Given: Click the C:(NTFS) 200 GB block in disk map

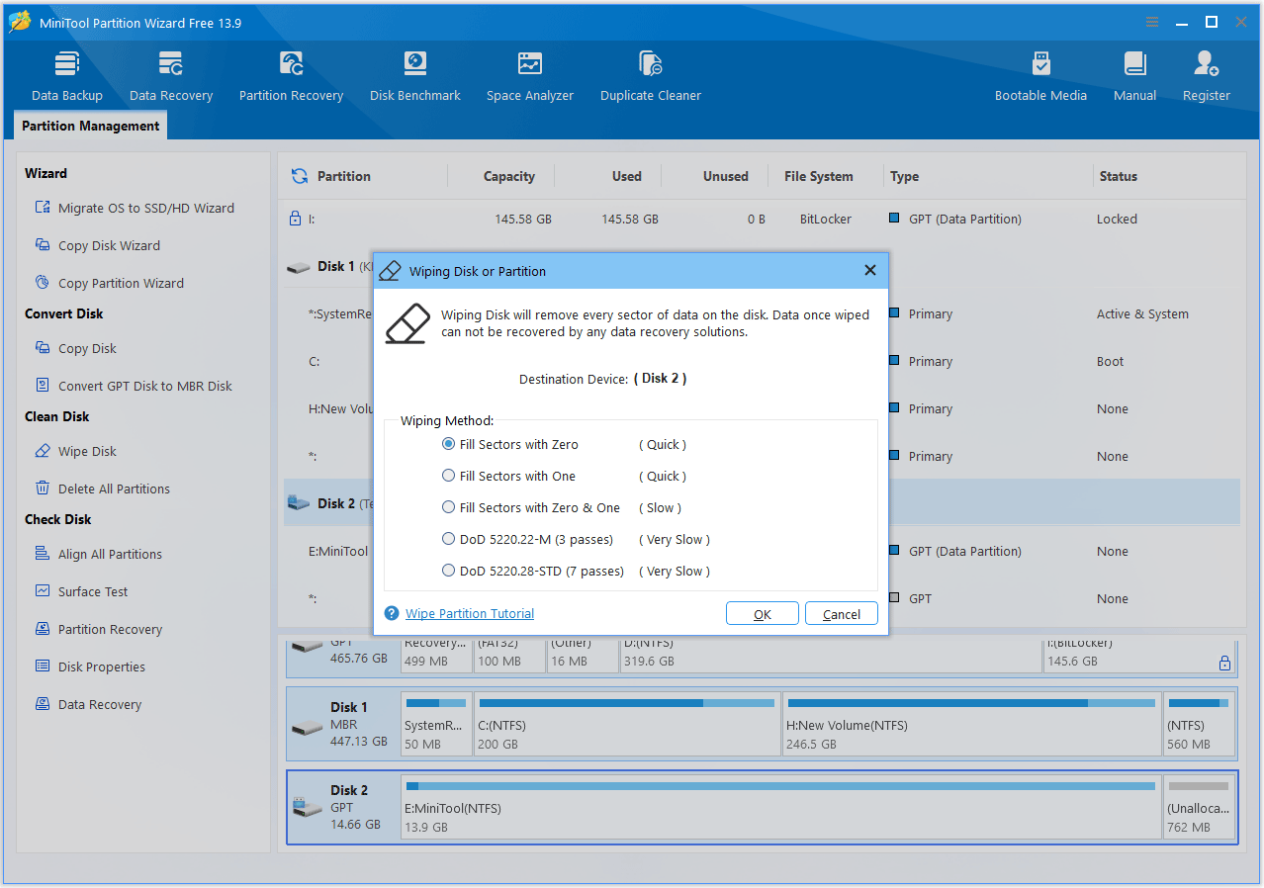Looking at the screenshot, I should coord(627,724).
